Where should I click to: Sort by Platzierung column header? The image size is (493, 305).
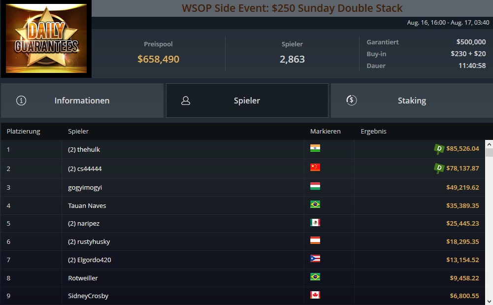click(x=24, y=132)
